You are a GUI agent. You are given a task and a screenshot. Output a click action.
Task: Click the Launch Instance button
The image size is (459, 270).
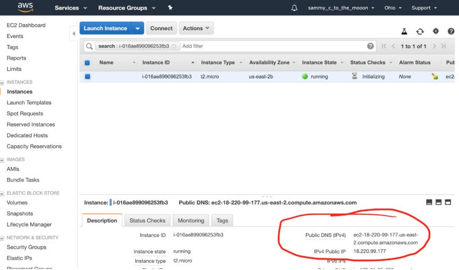click(106, 28)
